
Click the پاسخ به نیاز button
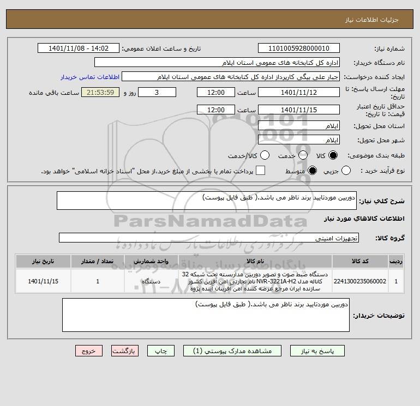317,350
